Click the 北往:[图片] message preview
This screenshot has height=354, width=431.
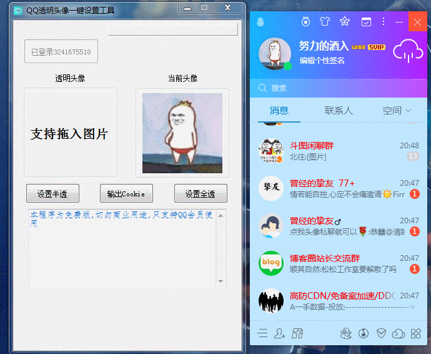(x=308, y=157)
